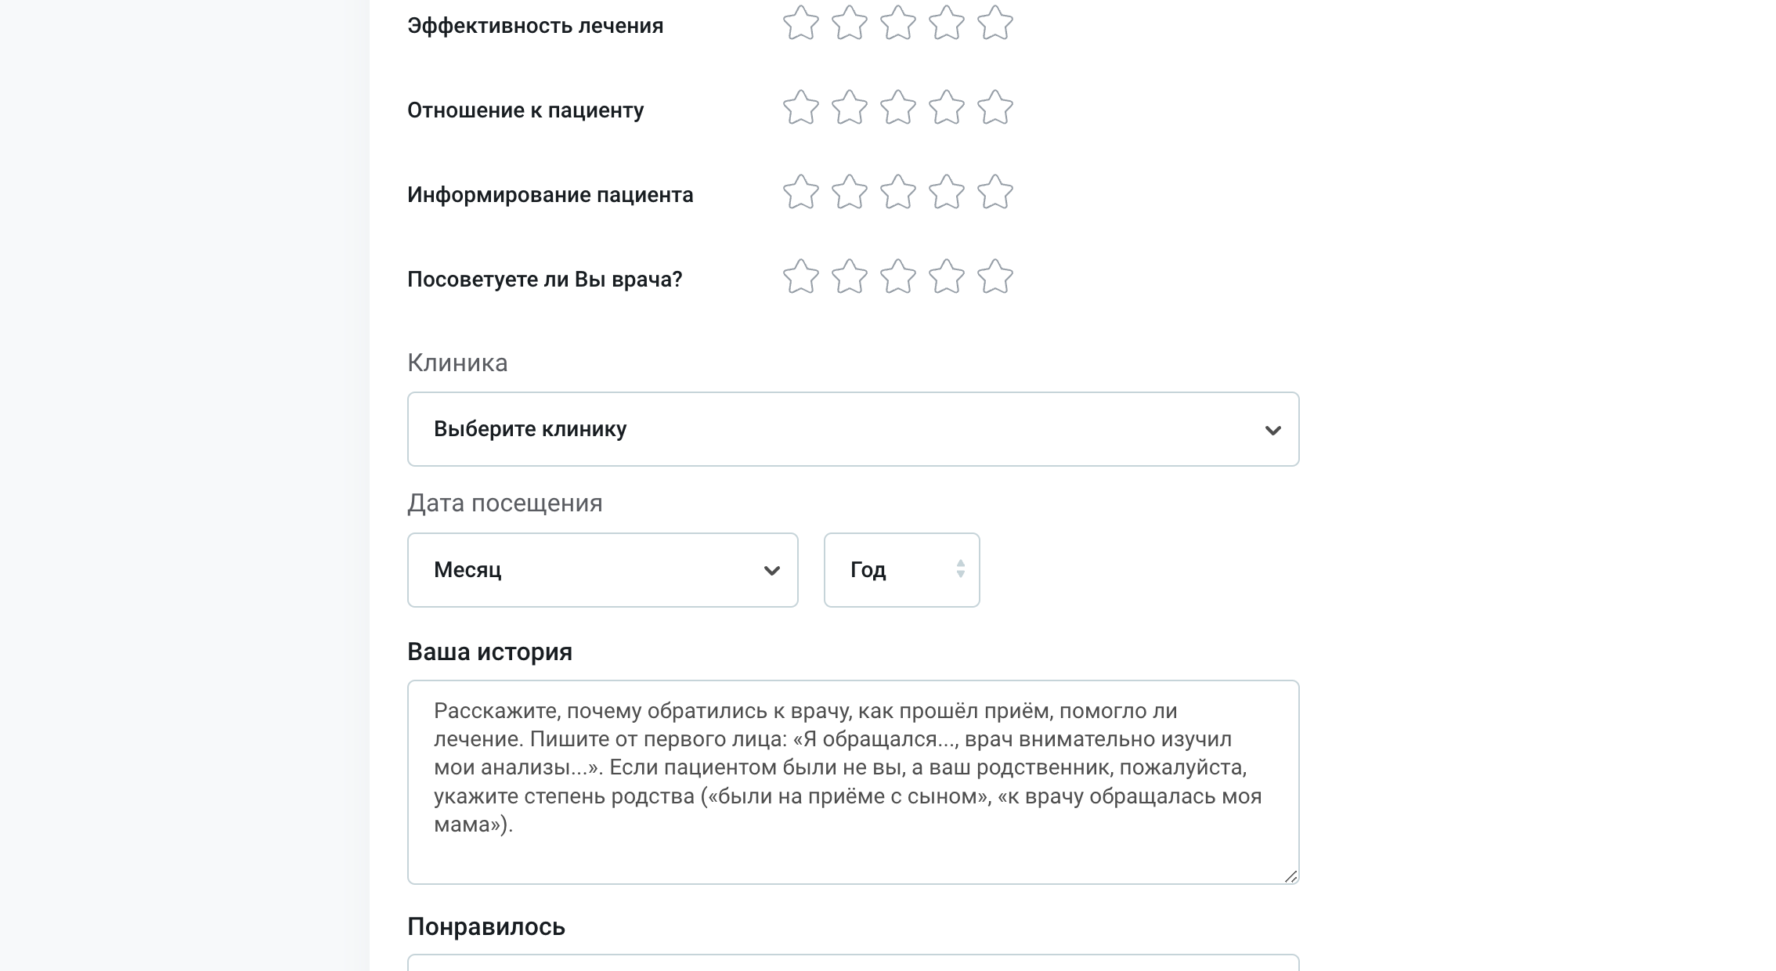Rate Эффективность лечения with five stars
Image resolution: width=1776 pixels, height=971 pixels.
[995, 23]
